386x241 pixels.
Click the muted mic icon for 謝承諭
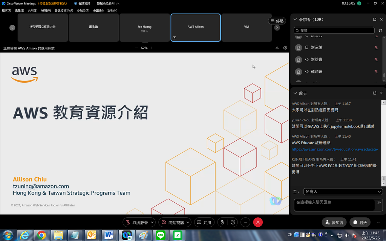pyautogui.click(x=376, y=48)
